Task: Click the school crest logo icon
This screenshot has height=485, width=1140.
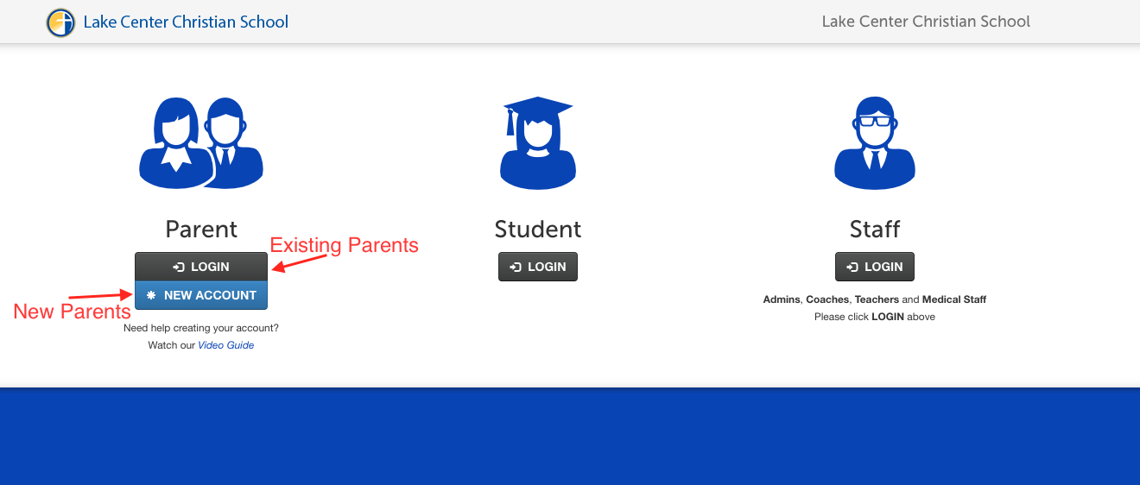Action: (x=60, y=22)
